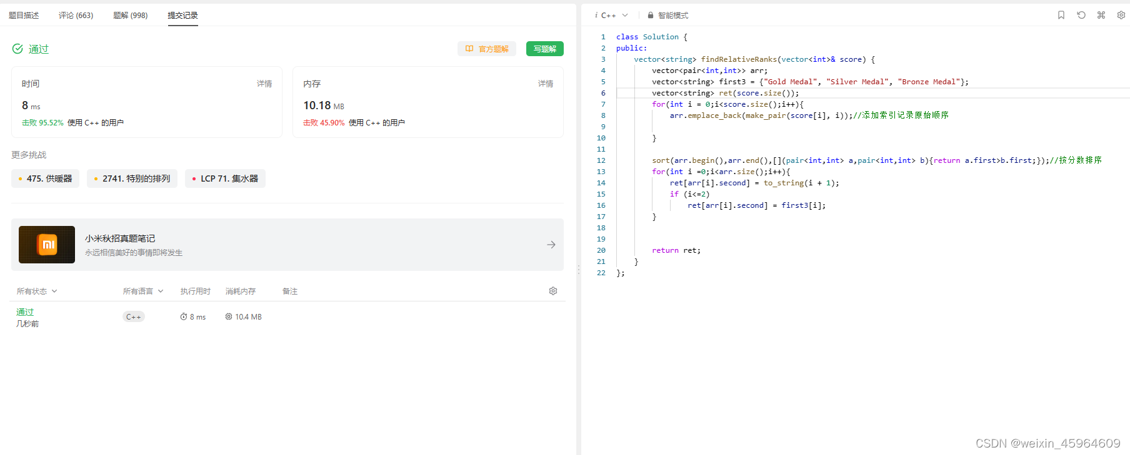Open challenge 475. 供暖器

45,179
